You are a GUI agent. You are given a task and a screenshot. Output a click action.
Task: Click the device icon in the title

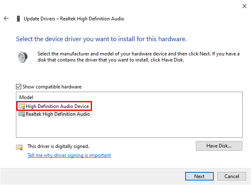(18, 19)
